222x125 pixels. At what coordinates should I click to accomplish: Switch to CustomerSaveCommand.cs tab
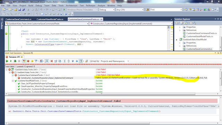point(18,19)
